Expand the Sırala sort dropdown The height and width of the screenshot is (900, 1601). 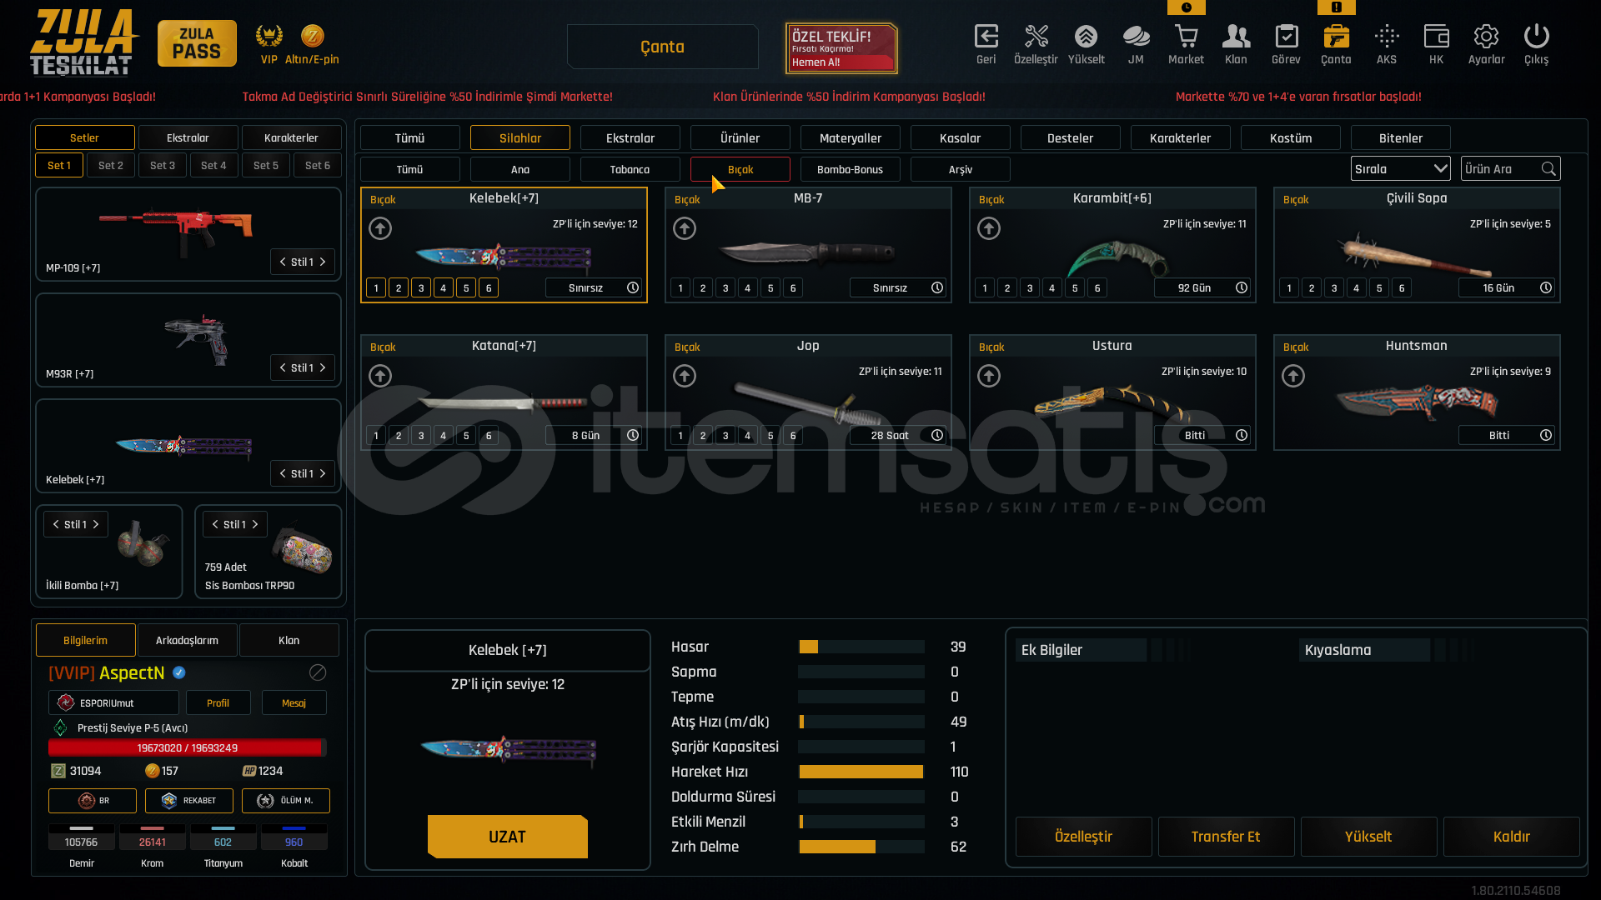coord(1400,169)
